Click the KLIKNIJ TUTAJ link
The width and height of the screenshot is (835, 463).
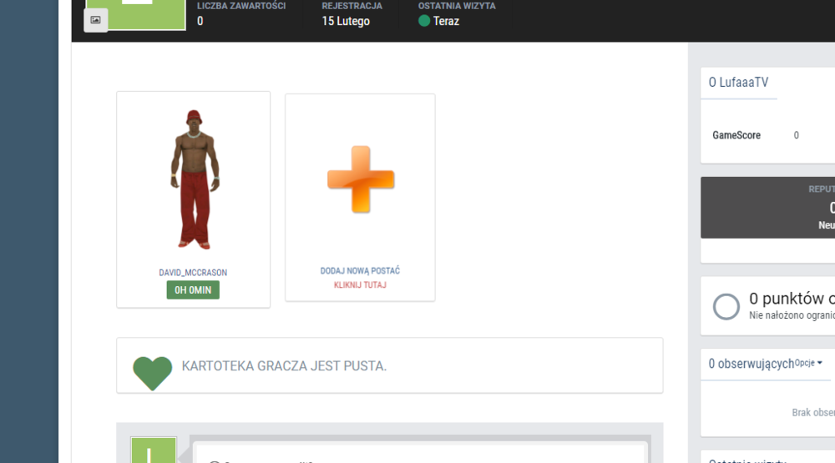[360, 285]
